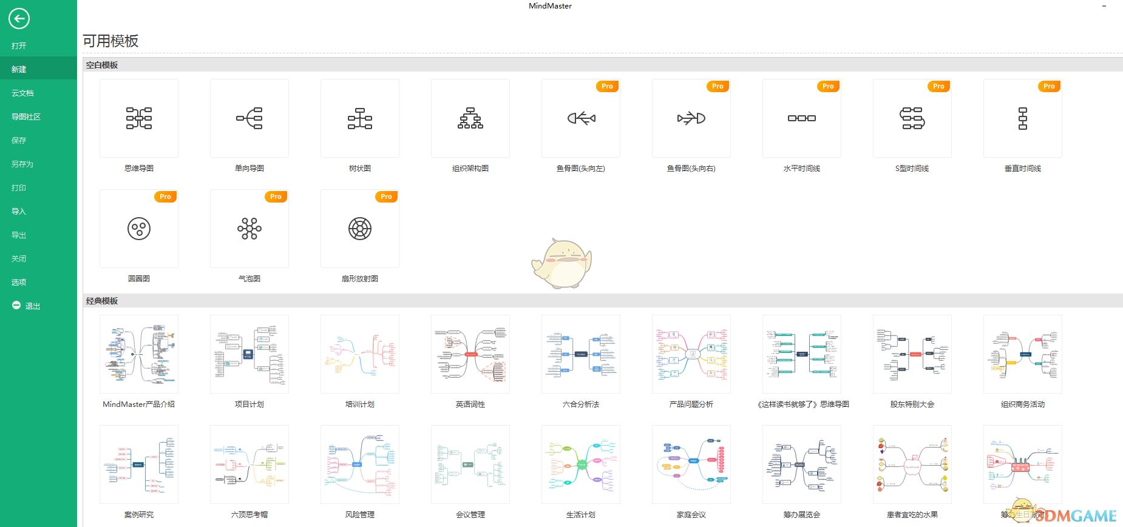The height and width of the screenshot is (527, 1123).
Task: Pick the 扇形放射图 template icon
Action: click(x=360, y=229)
